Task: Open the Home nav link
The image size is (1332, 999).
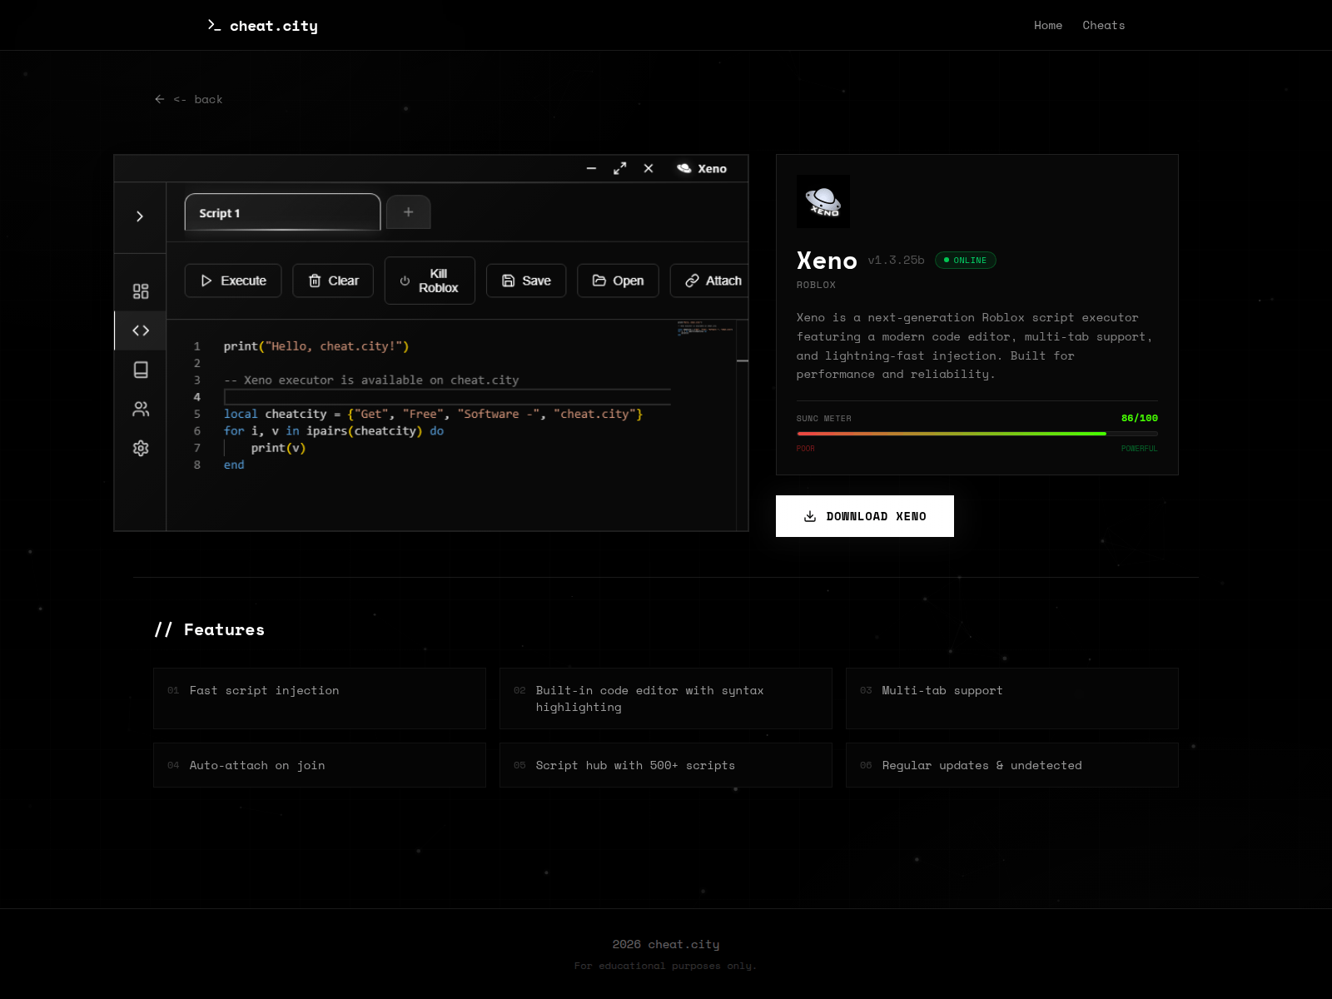Action: [1048, 25]
